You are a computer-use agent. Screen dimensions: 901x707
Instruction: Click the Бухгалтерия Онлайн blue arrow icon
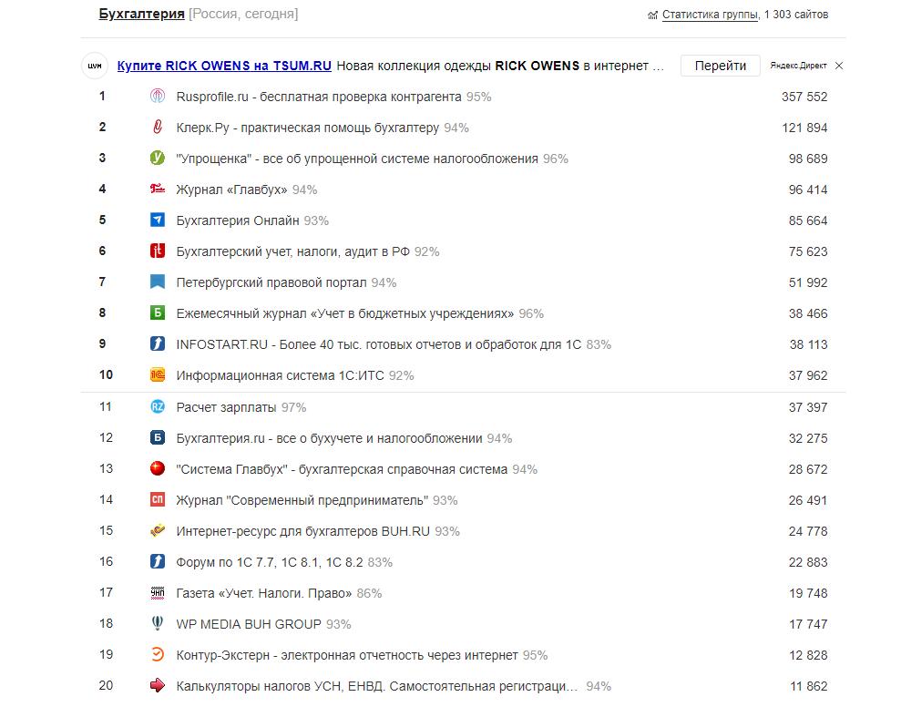tap(158, 220)
